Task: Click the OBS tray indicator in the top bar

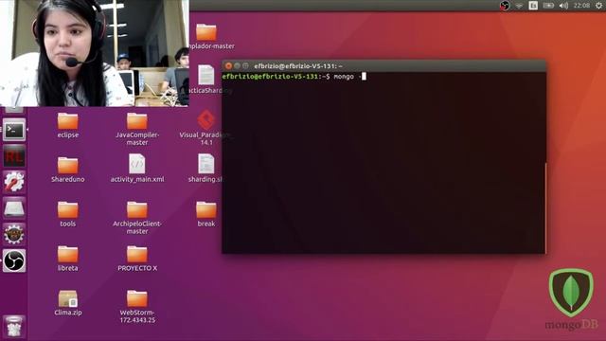Action: coord(505,6)
